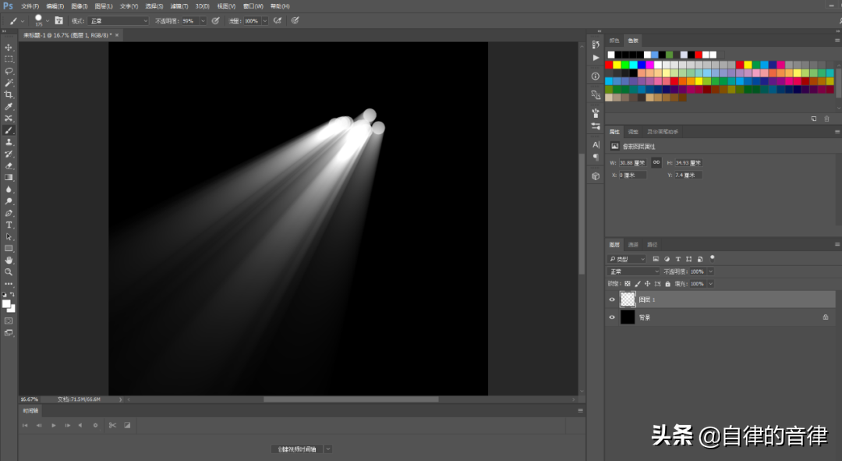Open the brush opacity 59% dropdown arrow
This screenshot has width=842, height=461.
click(x=203, y=20)
